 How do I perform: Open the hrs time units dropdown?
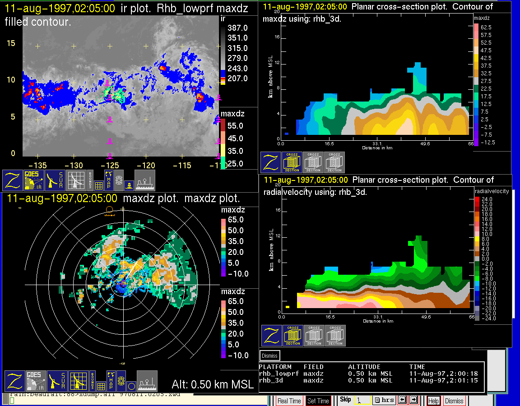384,400
